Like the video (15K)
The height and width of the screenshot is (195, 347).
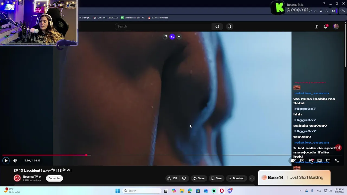(172, 178)
